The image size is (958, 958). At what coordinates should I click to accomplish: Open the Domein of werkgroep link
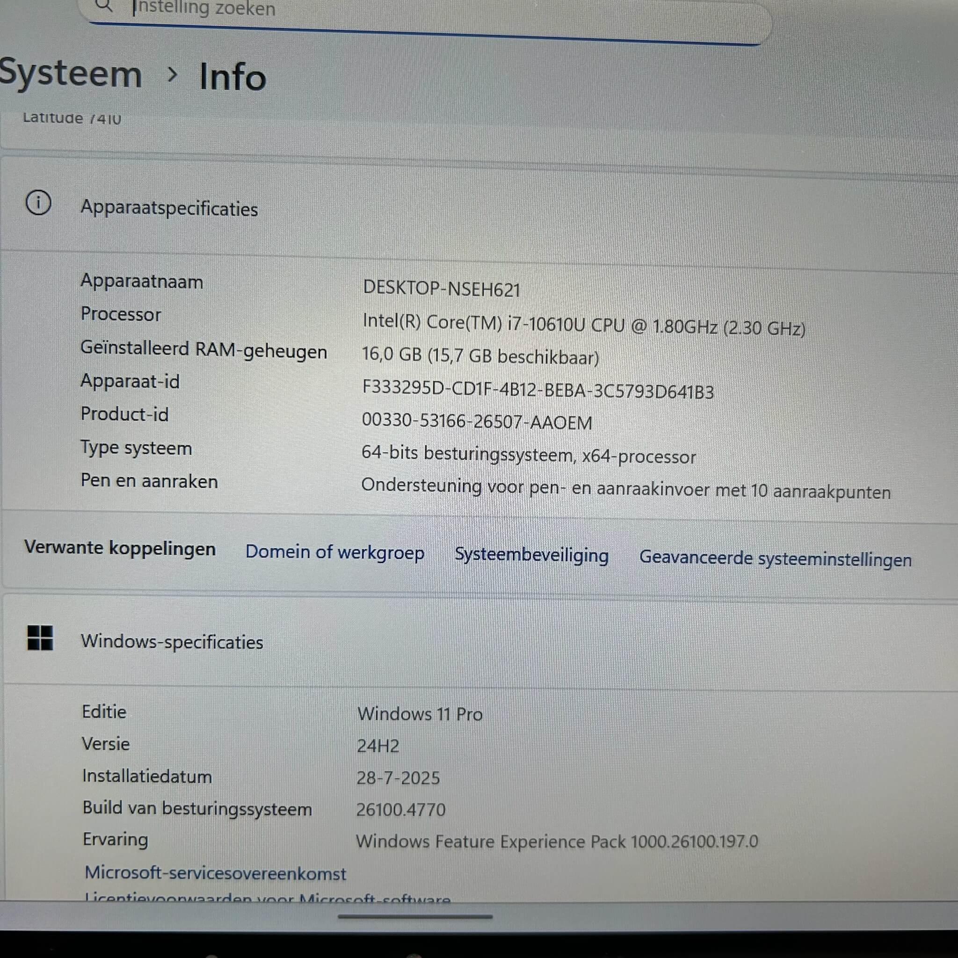(335, 552)
